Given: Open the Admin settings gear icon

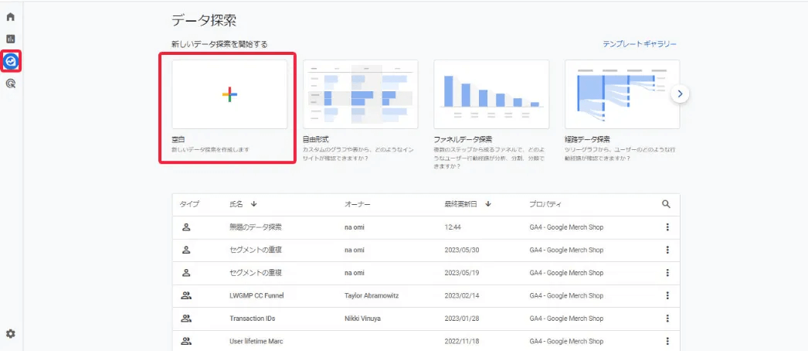Looking at the screenshot, I should coord(11,333).
